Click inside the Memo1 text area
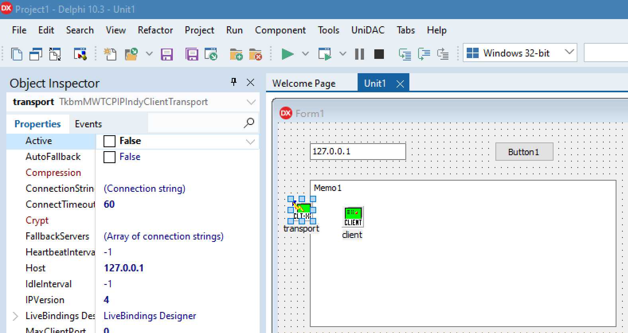 click(463, 253)
